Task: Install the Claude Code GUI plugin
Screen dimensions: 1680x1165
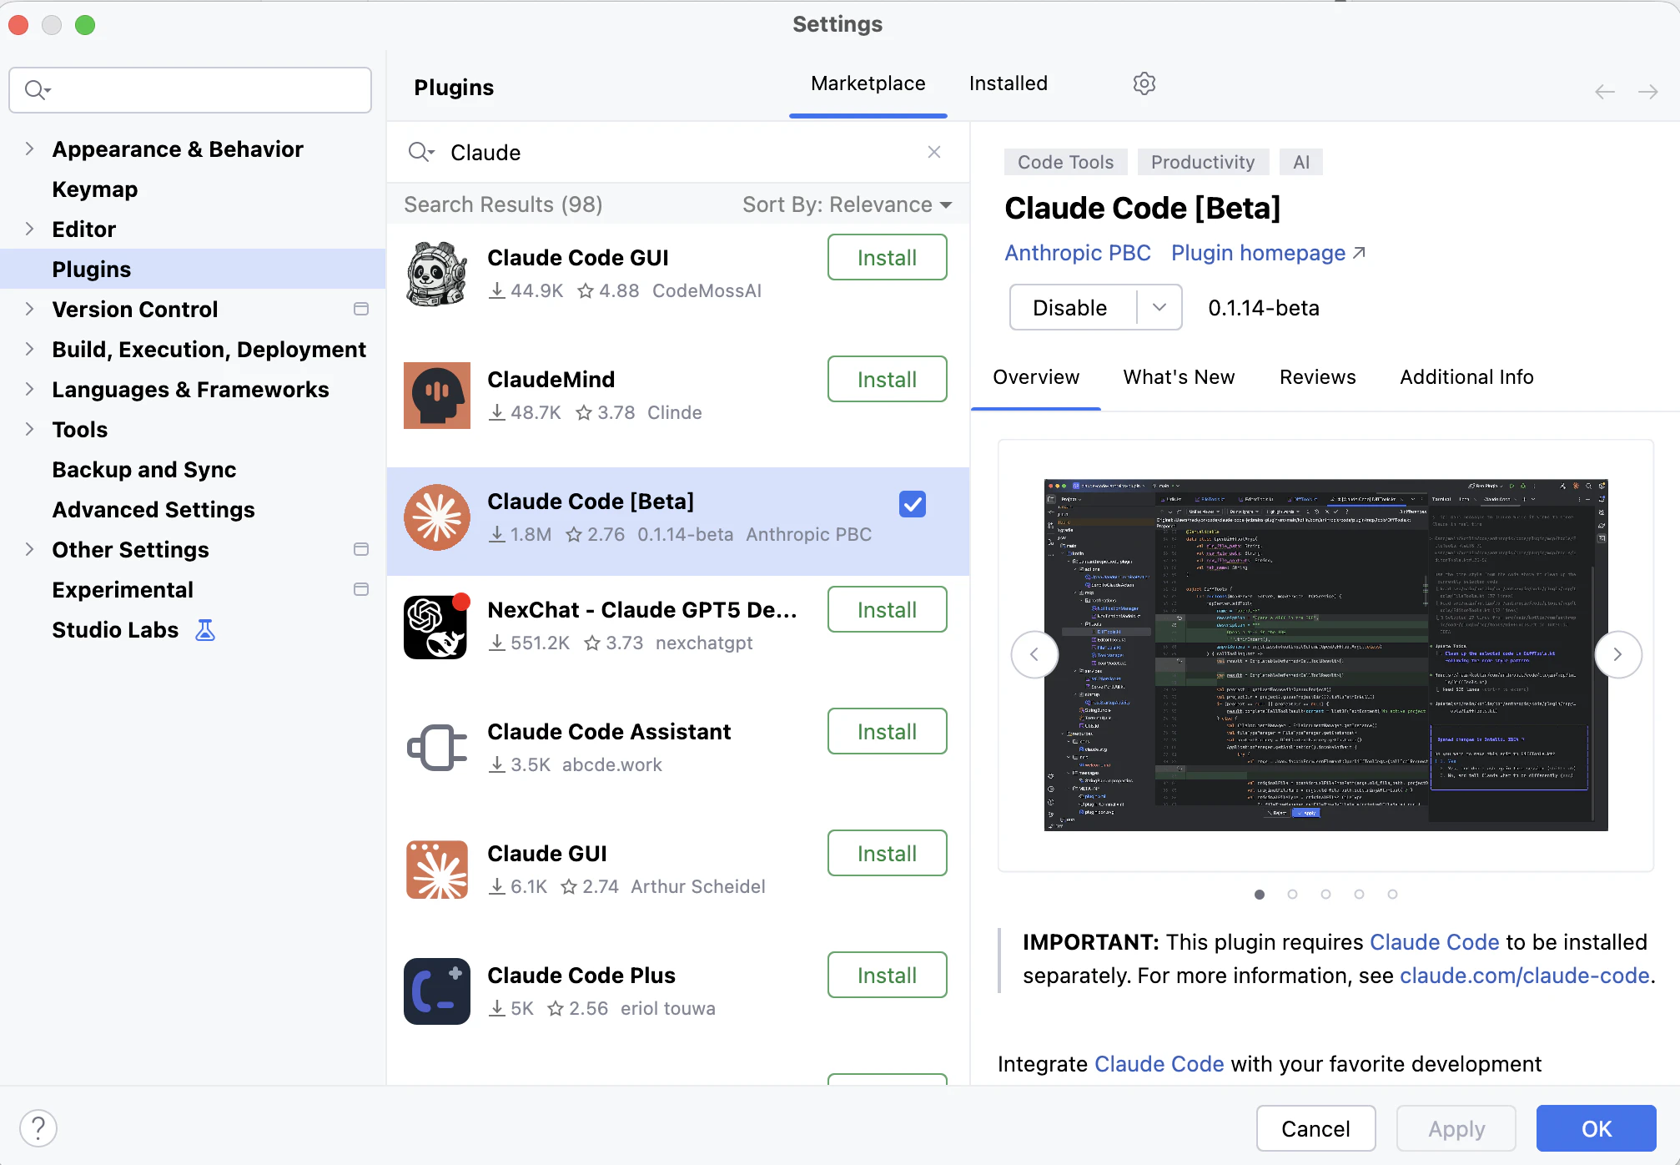Action: pos(887,257)
